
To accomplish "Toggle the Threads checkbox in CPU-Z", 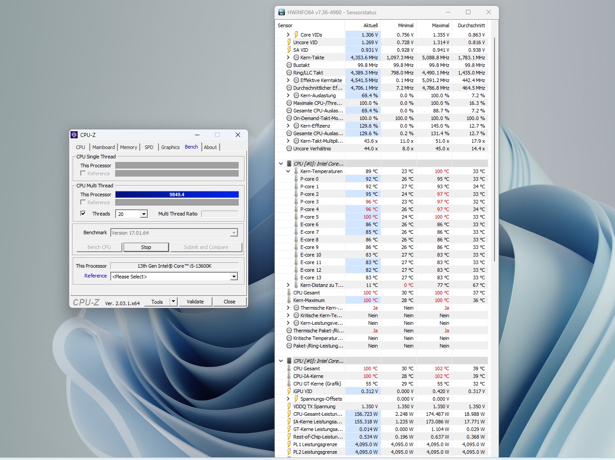I will tap(83, 213).
